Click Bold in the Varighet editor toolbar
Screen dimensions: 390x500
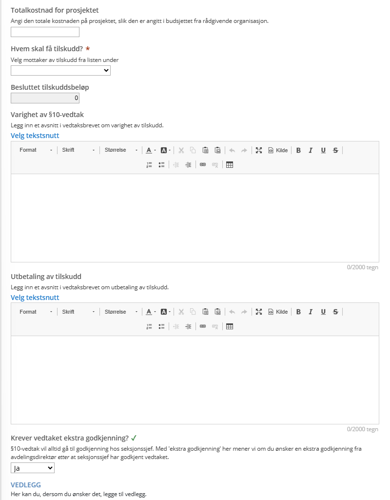coord(298,150)
